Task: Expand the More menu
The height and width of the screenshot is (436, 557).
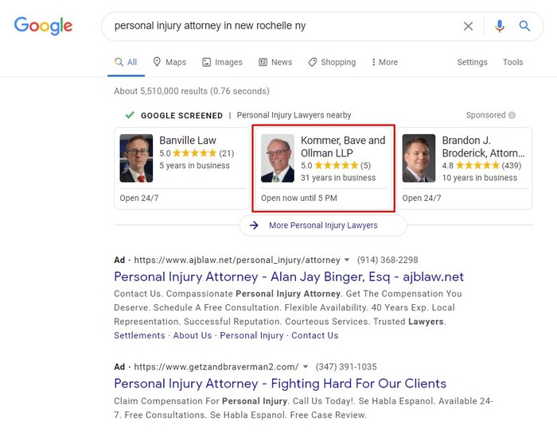Action: click(x=384, y=62)
